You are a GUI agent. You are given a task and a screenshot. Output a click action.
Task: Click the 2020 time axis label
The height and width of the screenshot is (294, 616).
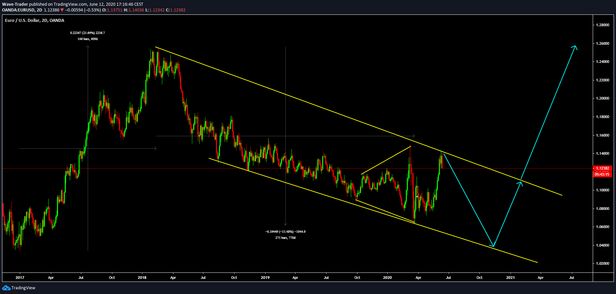(387, 278)
